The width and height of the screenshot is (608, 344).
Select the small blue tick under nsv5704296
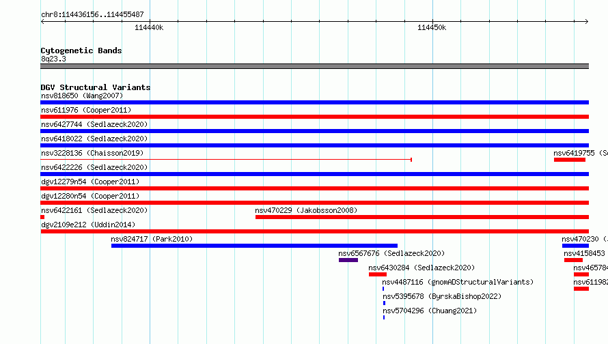coord(384,317)
